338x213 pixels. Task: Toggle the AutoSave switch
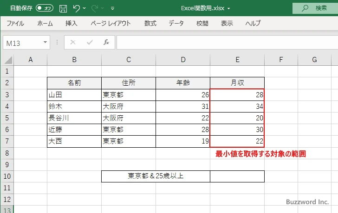tap(45, 8)
